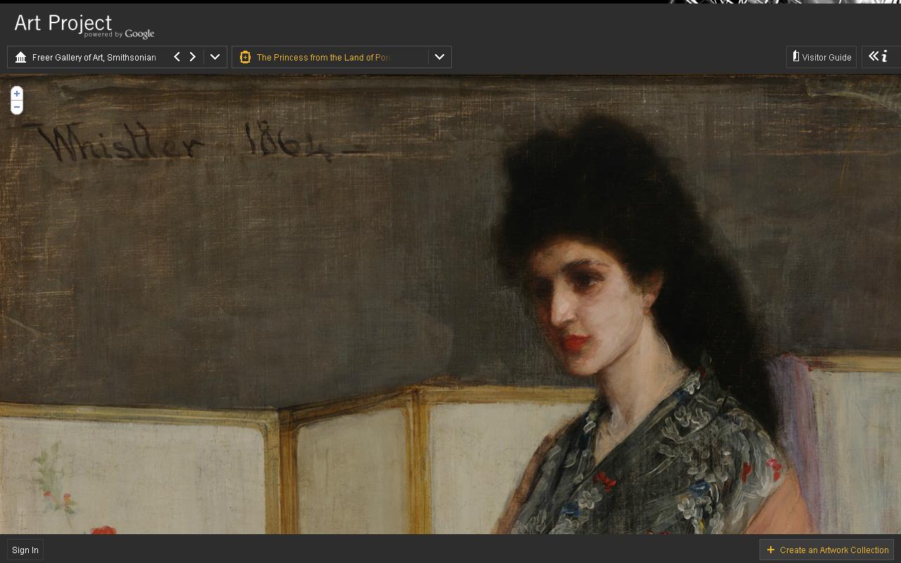The image size is (901, 563).
Task: Click the Art Project logo
Action: (x=84, y=25)
